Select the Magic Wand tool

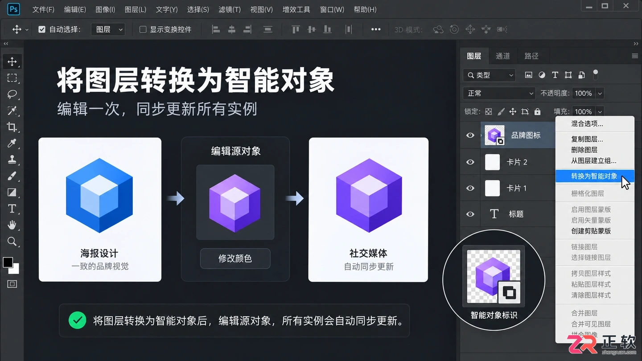tap(12, 111)
